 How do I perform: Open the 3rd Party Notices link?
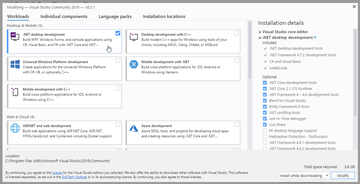click(74, 177)
